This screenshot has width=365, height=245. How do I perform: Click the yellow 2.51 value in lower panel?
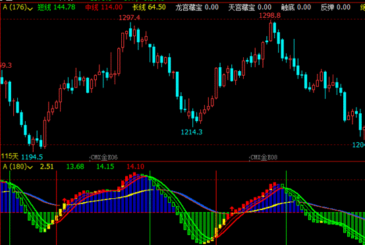click(x=47, y=167)
